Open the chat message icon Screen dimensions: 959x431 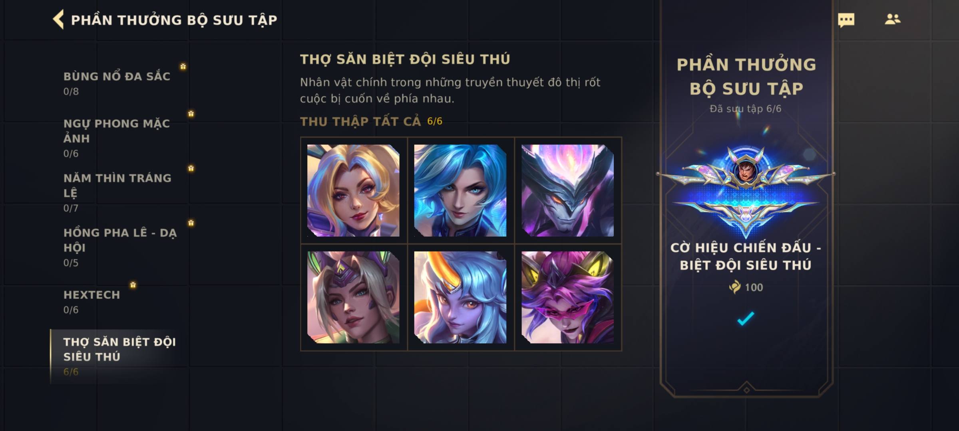[x=846, y=20]
